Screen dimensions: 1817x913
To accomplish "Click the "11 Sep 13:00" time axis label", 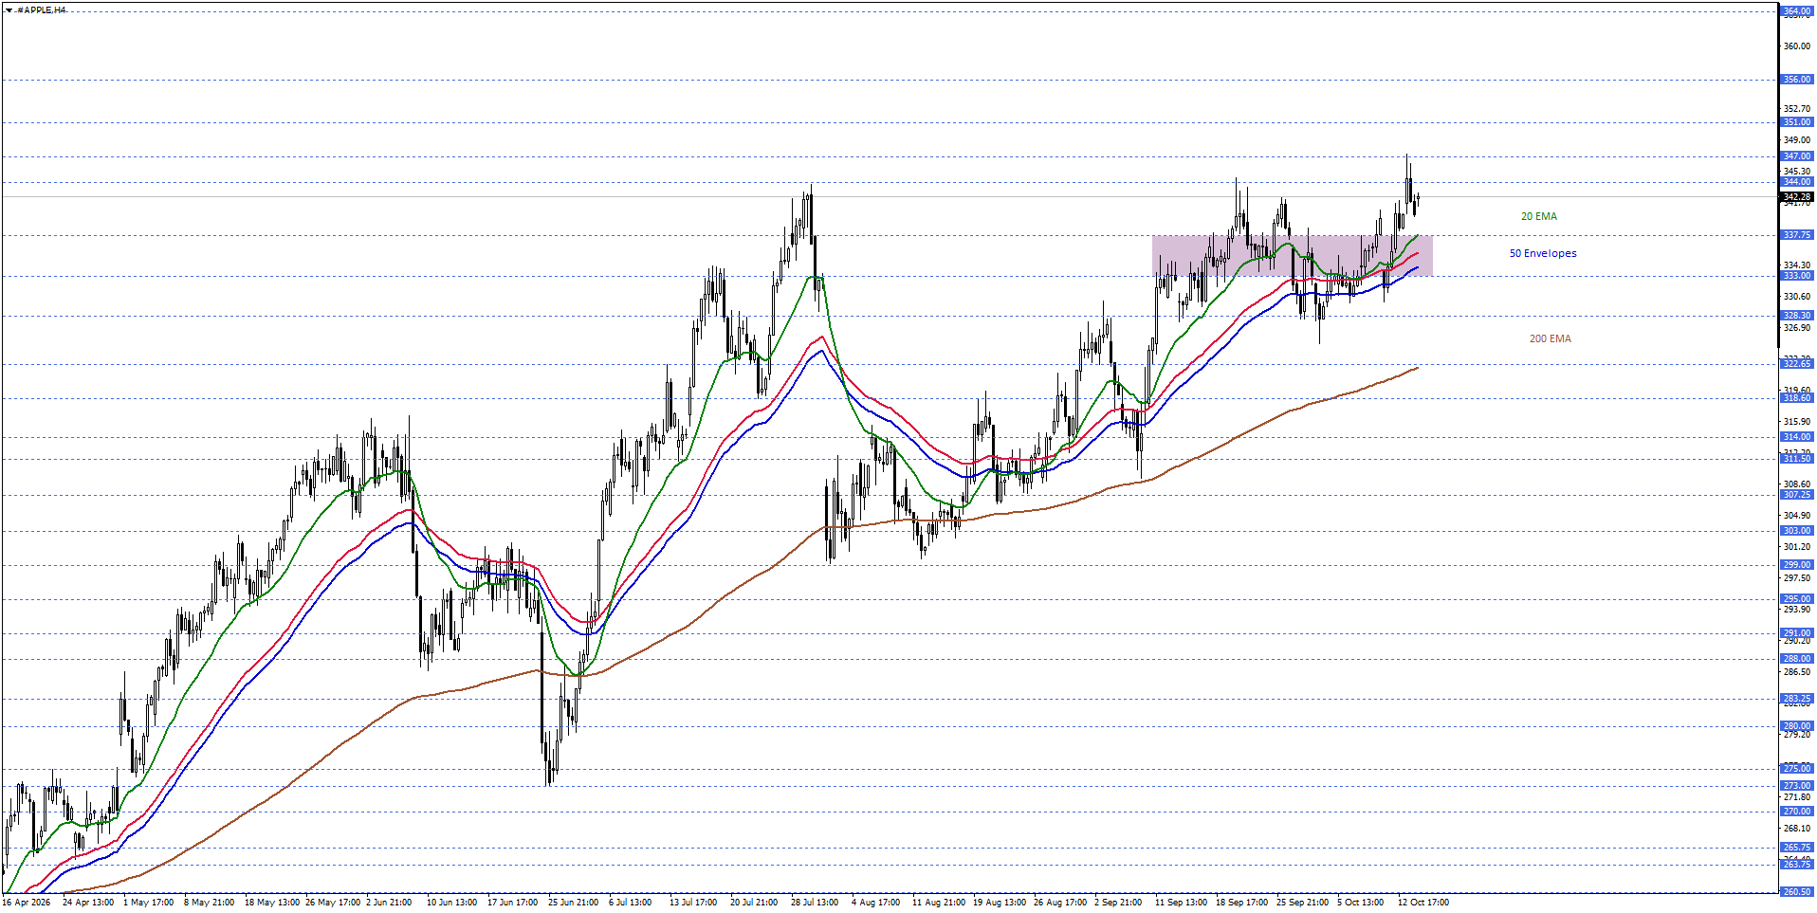I will tap(1181, 903).
